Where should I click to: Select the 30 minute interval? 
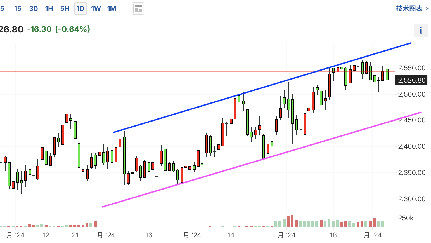(33, 9)
